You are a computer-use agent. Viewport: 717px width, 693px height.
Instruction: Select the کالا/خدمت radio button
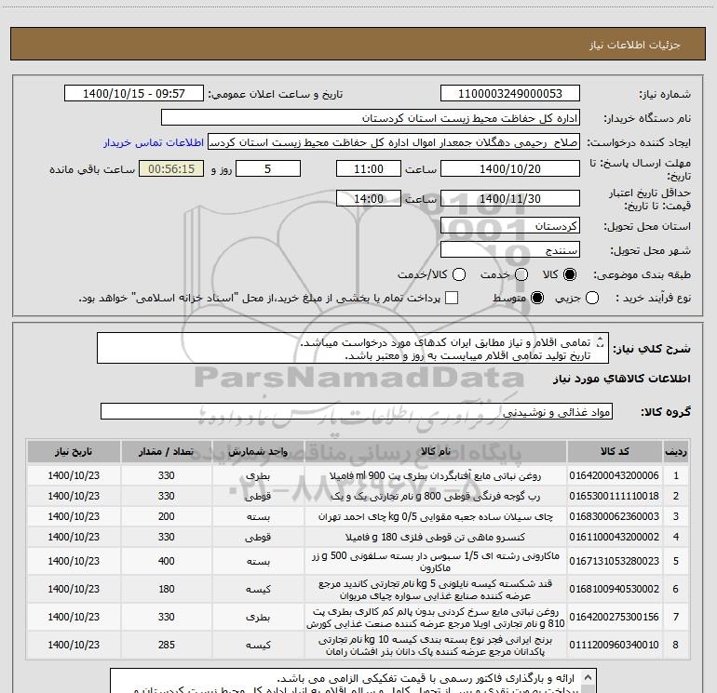click(x=459, y=274)
